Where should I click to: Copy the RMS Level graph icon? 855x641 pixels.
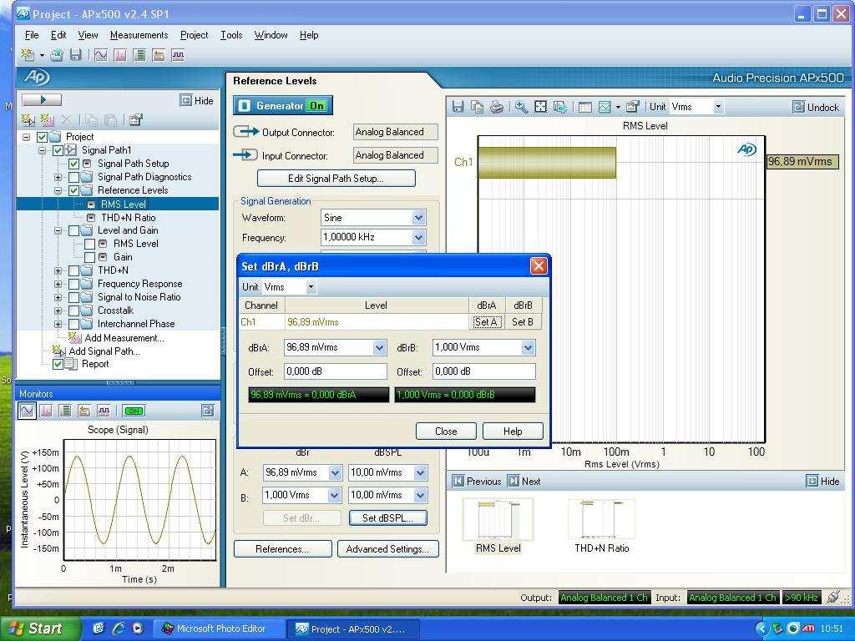point(477,107)
